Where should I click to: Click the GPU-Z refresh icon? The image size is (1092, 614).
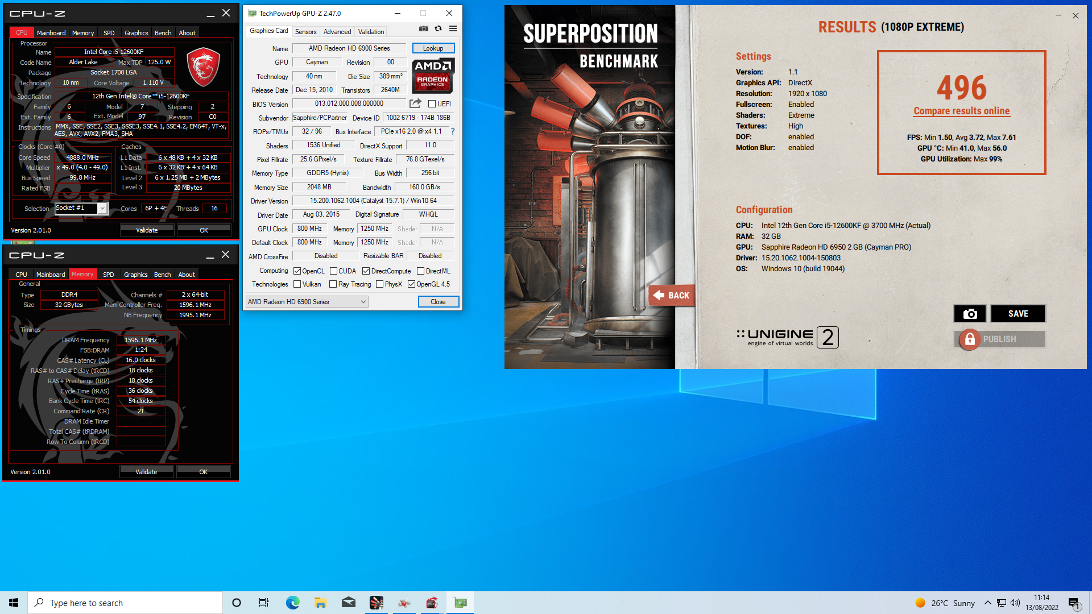438,28
